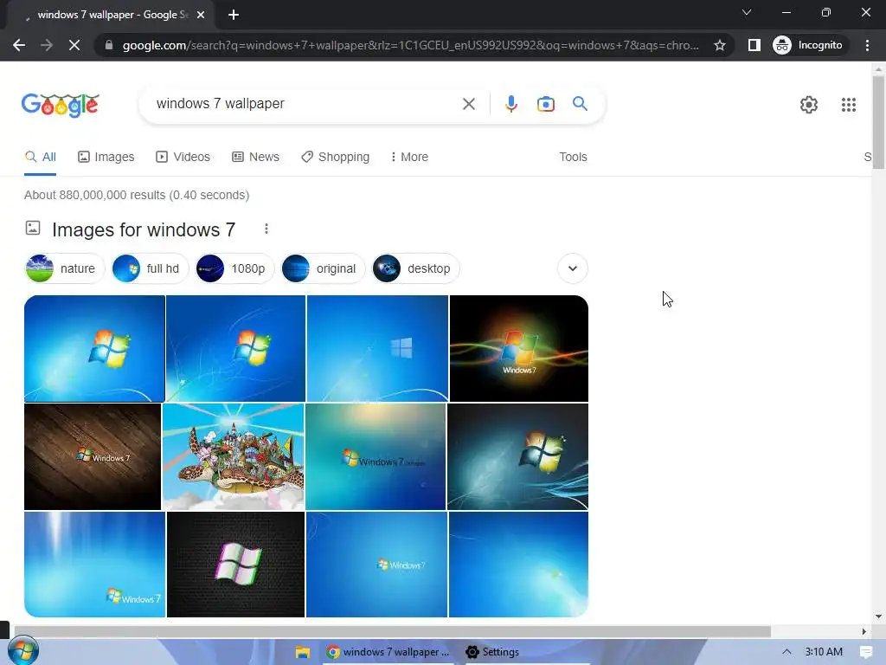Image resolution: width=886 pixels, height=665 pixels.
Task: Open the Windows Start orb
Action: click(23, 651)
